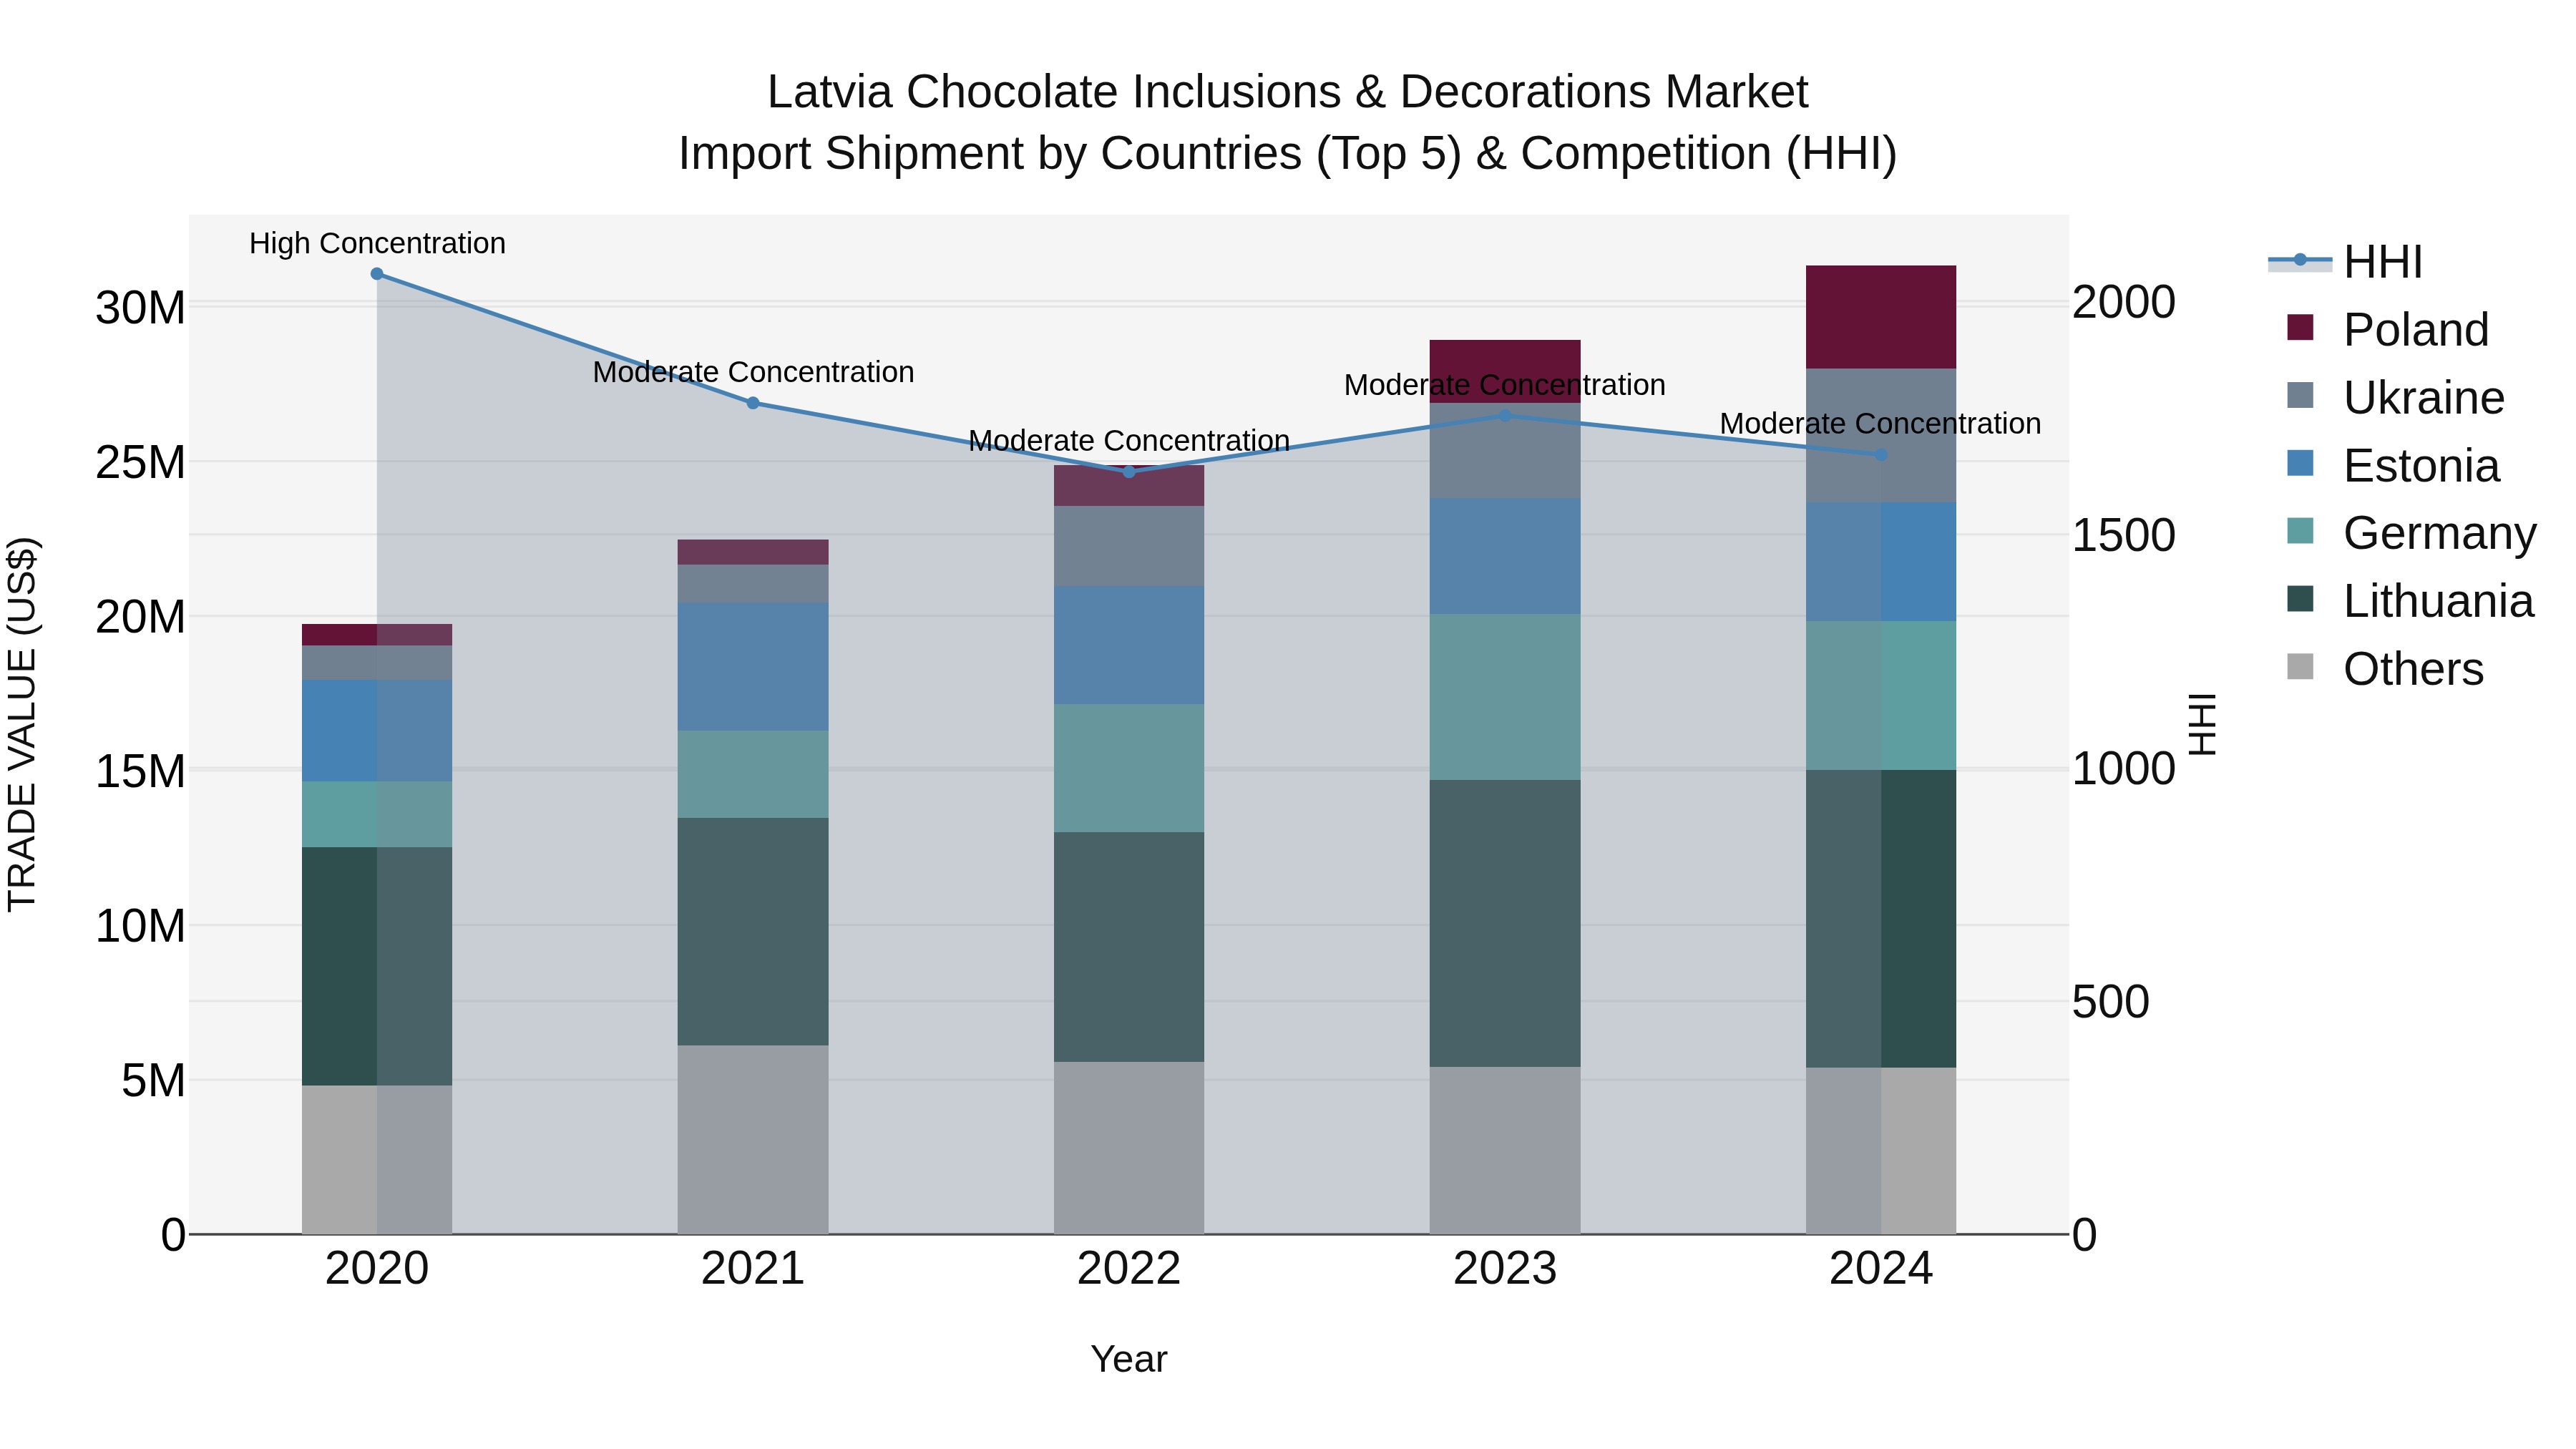Click the Ukraine legend color swatch
The width and height of the screenshot is (2576, 1449).
tap(2300, 396)
